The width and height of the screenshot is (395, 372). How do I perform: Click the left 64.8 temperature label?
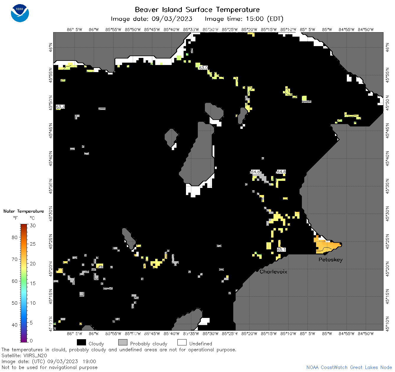click(255, 172)
